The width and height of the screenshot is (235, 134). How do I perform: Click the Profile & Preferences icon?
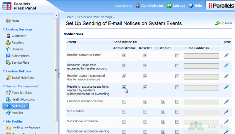click(8, 128)
